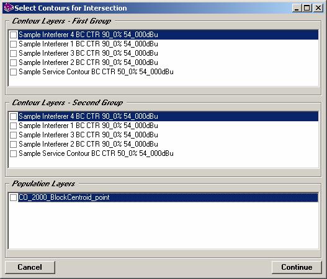Check Sample Interferer 1 in First Group
This screenshot has width=327, height=279.
click(x=14, y=44)
